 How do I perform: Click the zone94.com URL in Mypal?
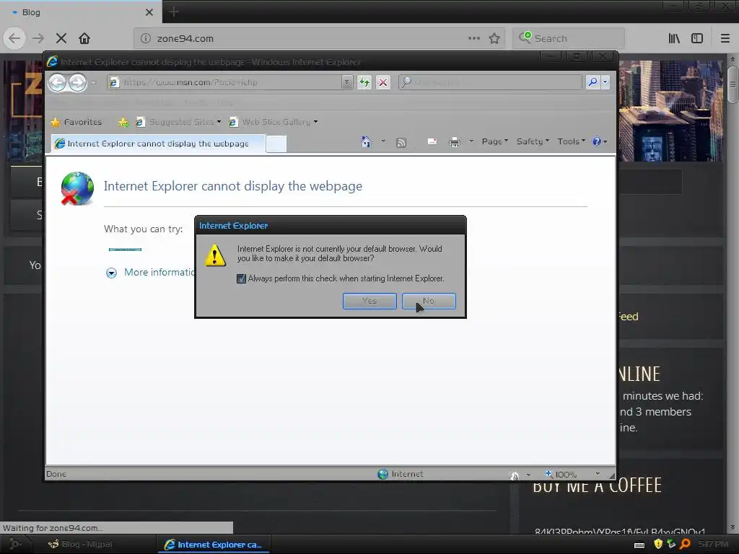(x=185, y=38)
